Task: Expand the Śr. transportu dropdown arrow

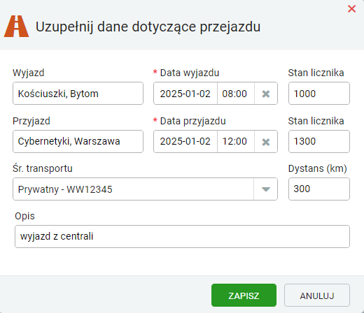Action: click(x=266, y=189)
